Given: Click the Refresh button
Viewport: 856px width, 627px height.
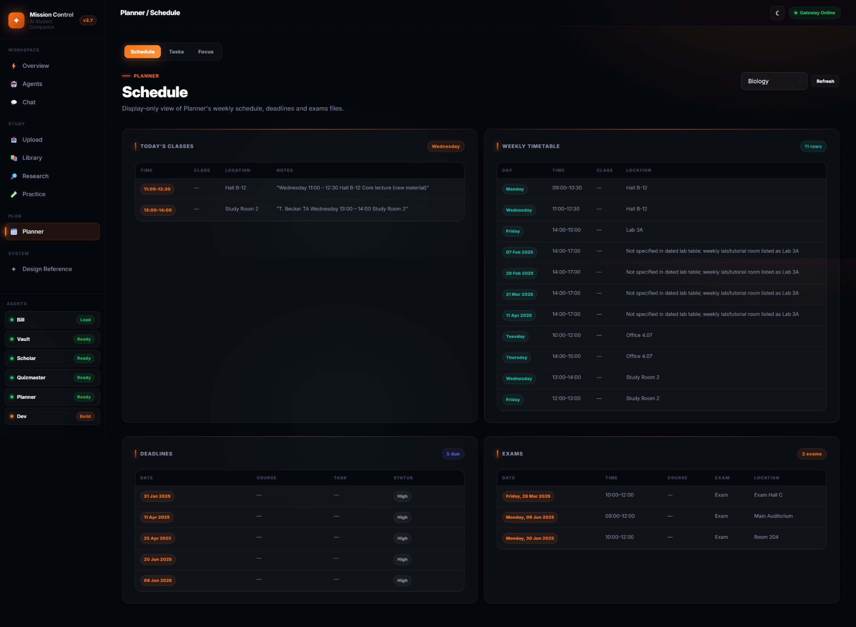Looking at the screenshot, I should [825, 81].
